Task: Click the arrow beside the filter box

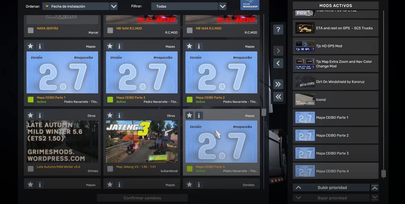Action: coord(223,6)
